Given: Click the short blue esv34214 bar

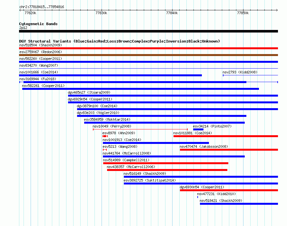Looking at the screenshot, I should (198, 129).
